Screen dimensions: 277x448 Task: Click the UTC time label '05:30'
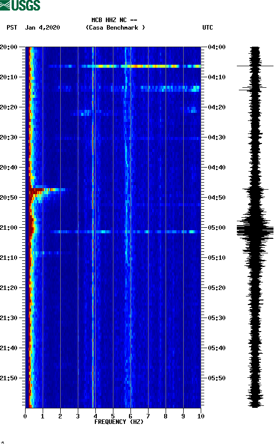coord(217,318)
